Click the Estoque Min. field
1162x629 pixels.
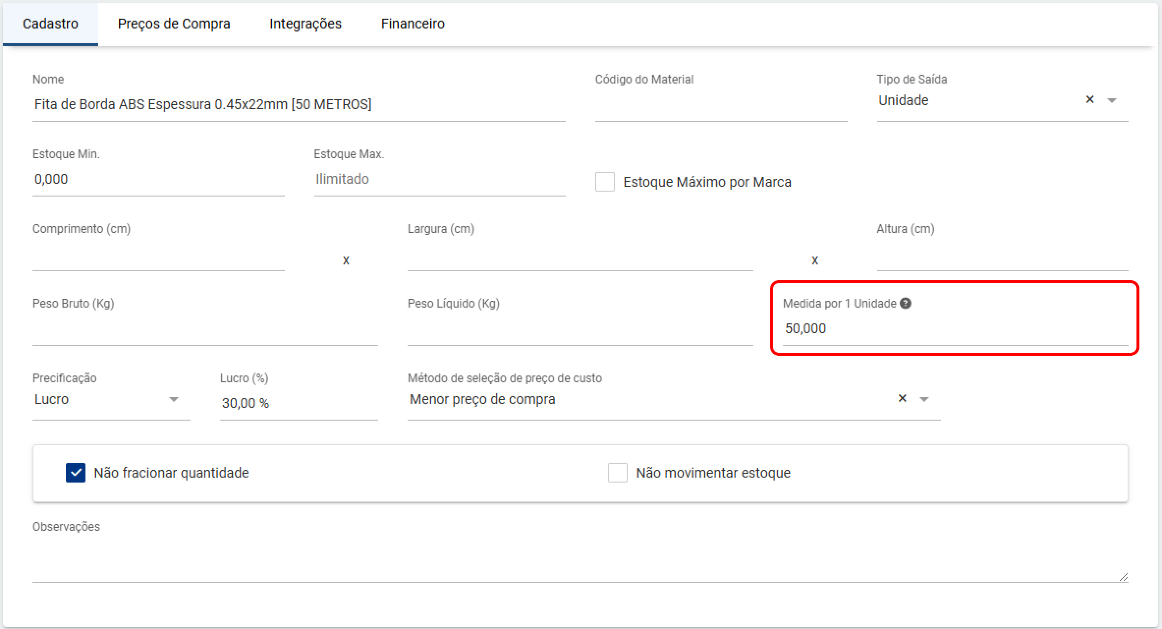click(x=158, y=179)
